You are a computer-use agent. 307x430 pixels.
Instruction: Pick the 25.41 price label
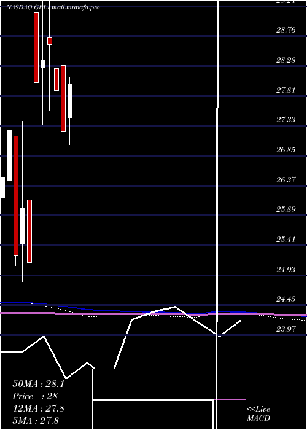[286, 240]
